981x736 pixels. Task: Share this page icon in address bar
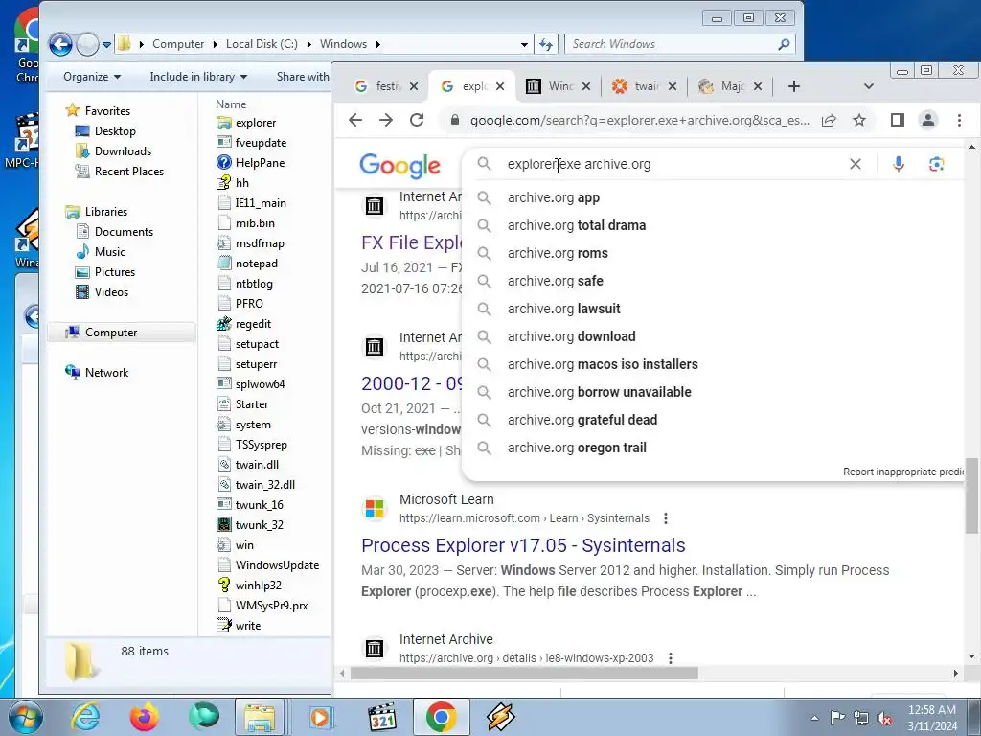coord(829,120)
